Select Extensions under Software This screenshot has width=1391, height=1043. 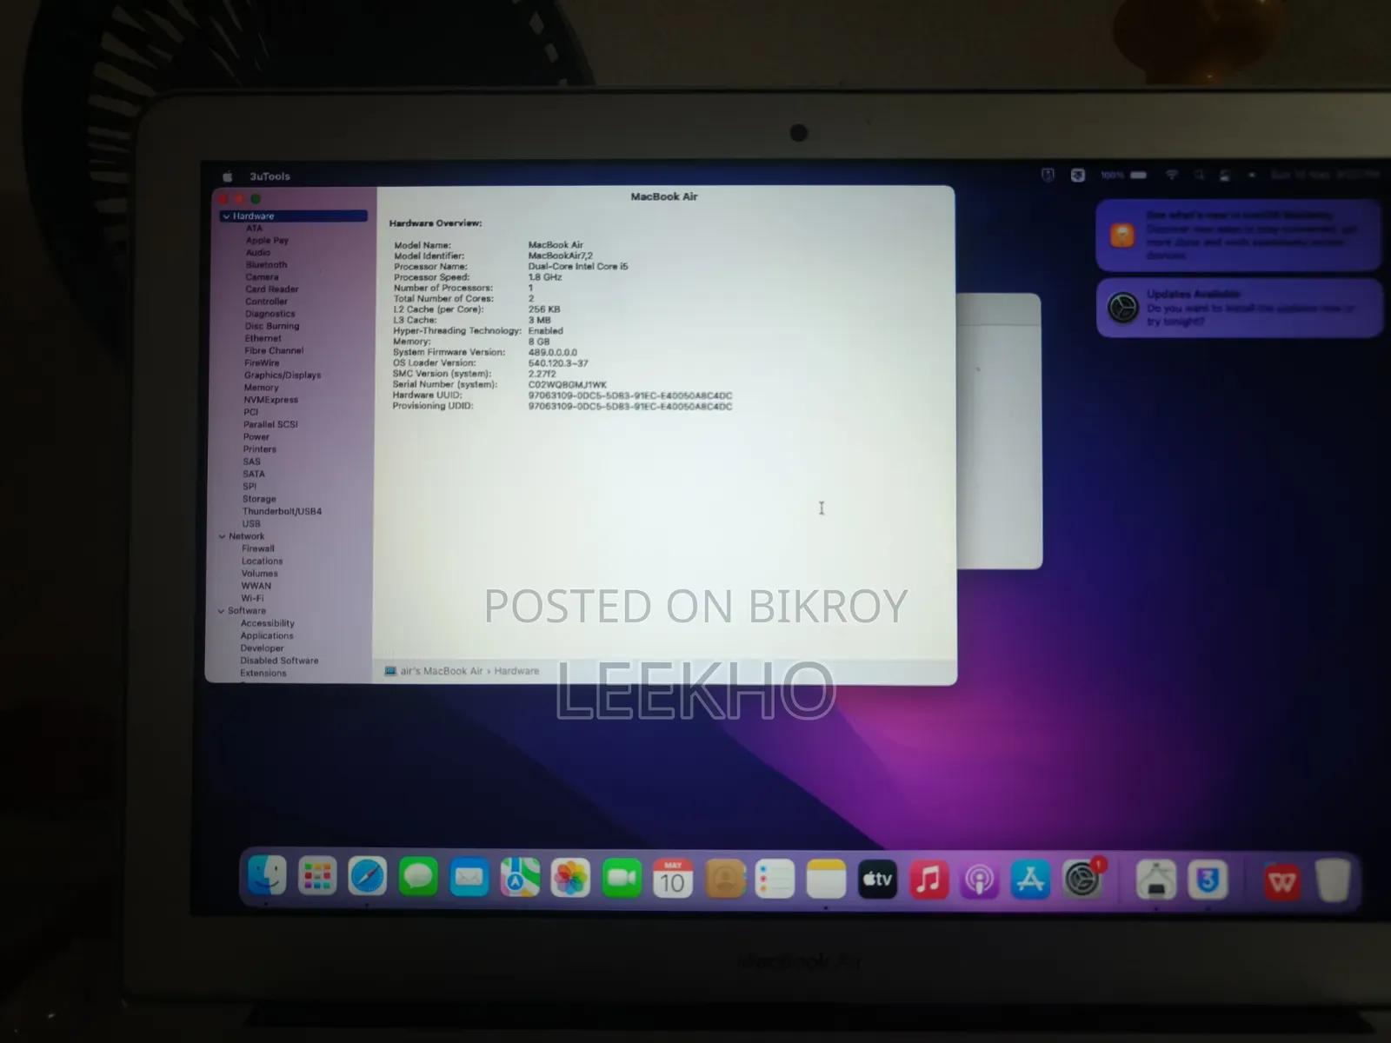(x=263, y=674)
